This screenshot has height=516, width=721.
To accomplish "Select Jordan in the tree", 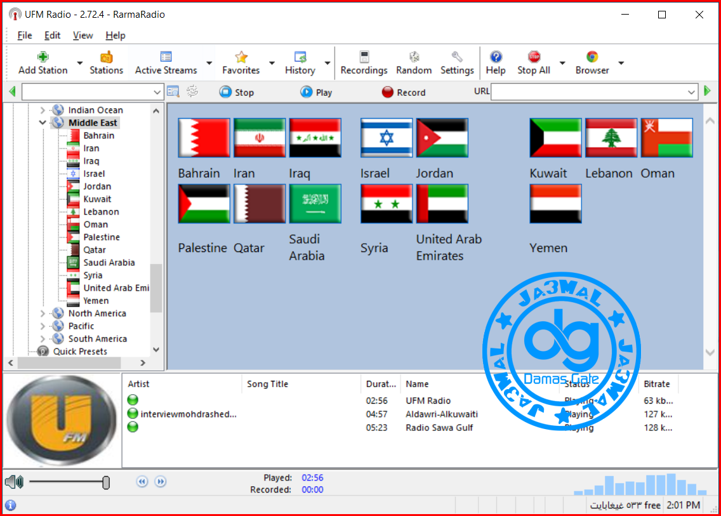I will [x=96, y=186].
